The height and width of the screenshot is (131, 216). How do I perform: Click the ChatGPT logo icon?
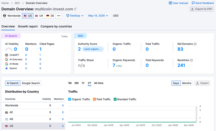pyautogui.click(x=6, y=55)
